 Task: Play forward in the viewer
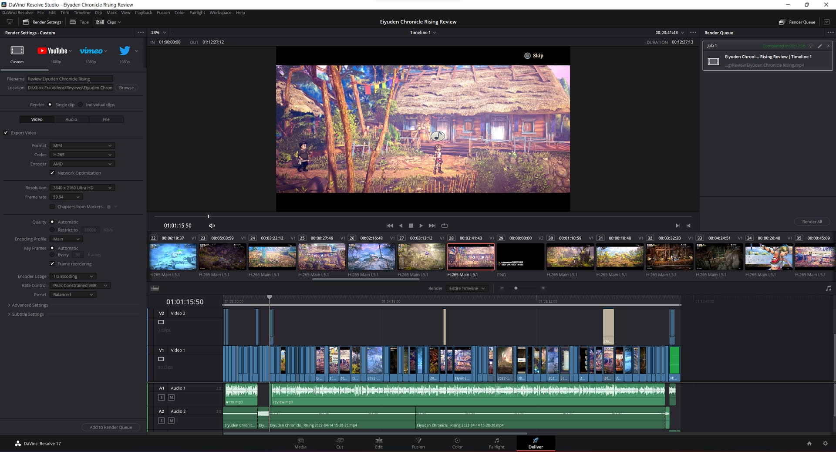(x=421, y=226)
